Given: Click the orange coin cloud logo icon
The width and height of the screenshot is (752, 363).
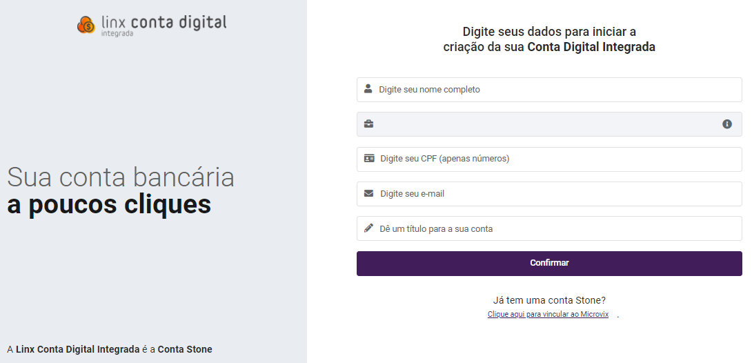Looking at the screenshot, I should tap(86, 25).
